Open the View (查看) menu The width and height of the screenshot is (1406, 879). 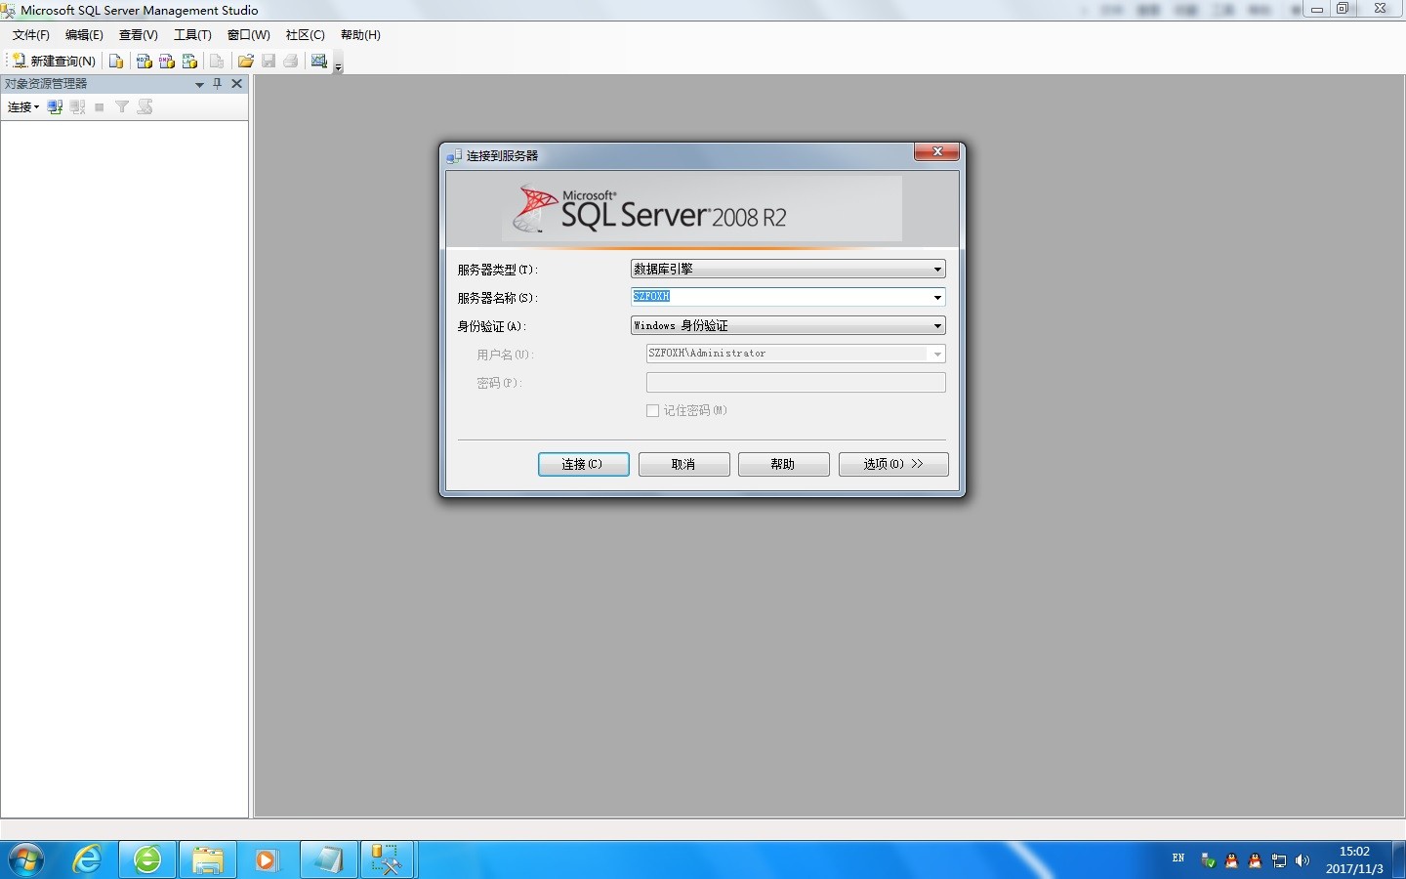pos(139,35)
